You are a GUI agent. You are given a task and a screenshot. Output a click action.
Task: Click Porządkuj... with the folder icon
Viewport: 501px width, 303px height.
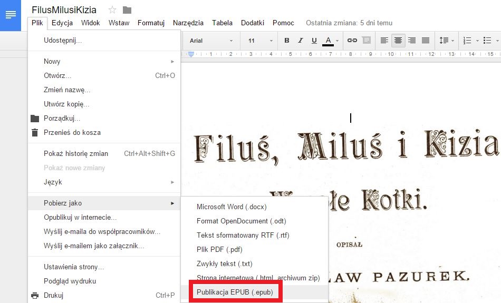(x=104, y=118)
